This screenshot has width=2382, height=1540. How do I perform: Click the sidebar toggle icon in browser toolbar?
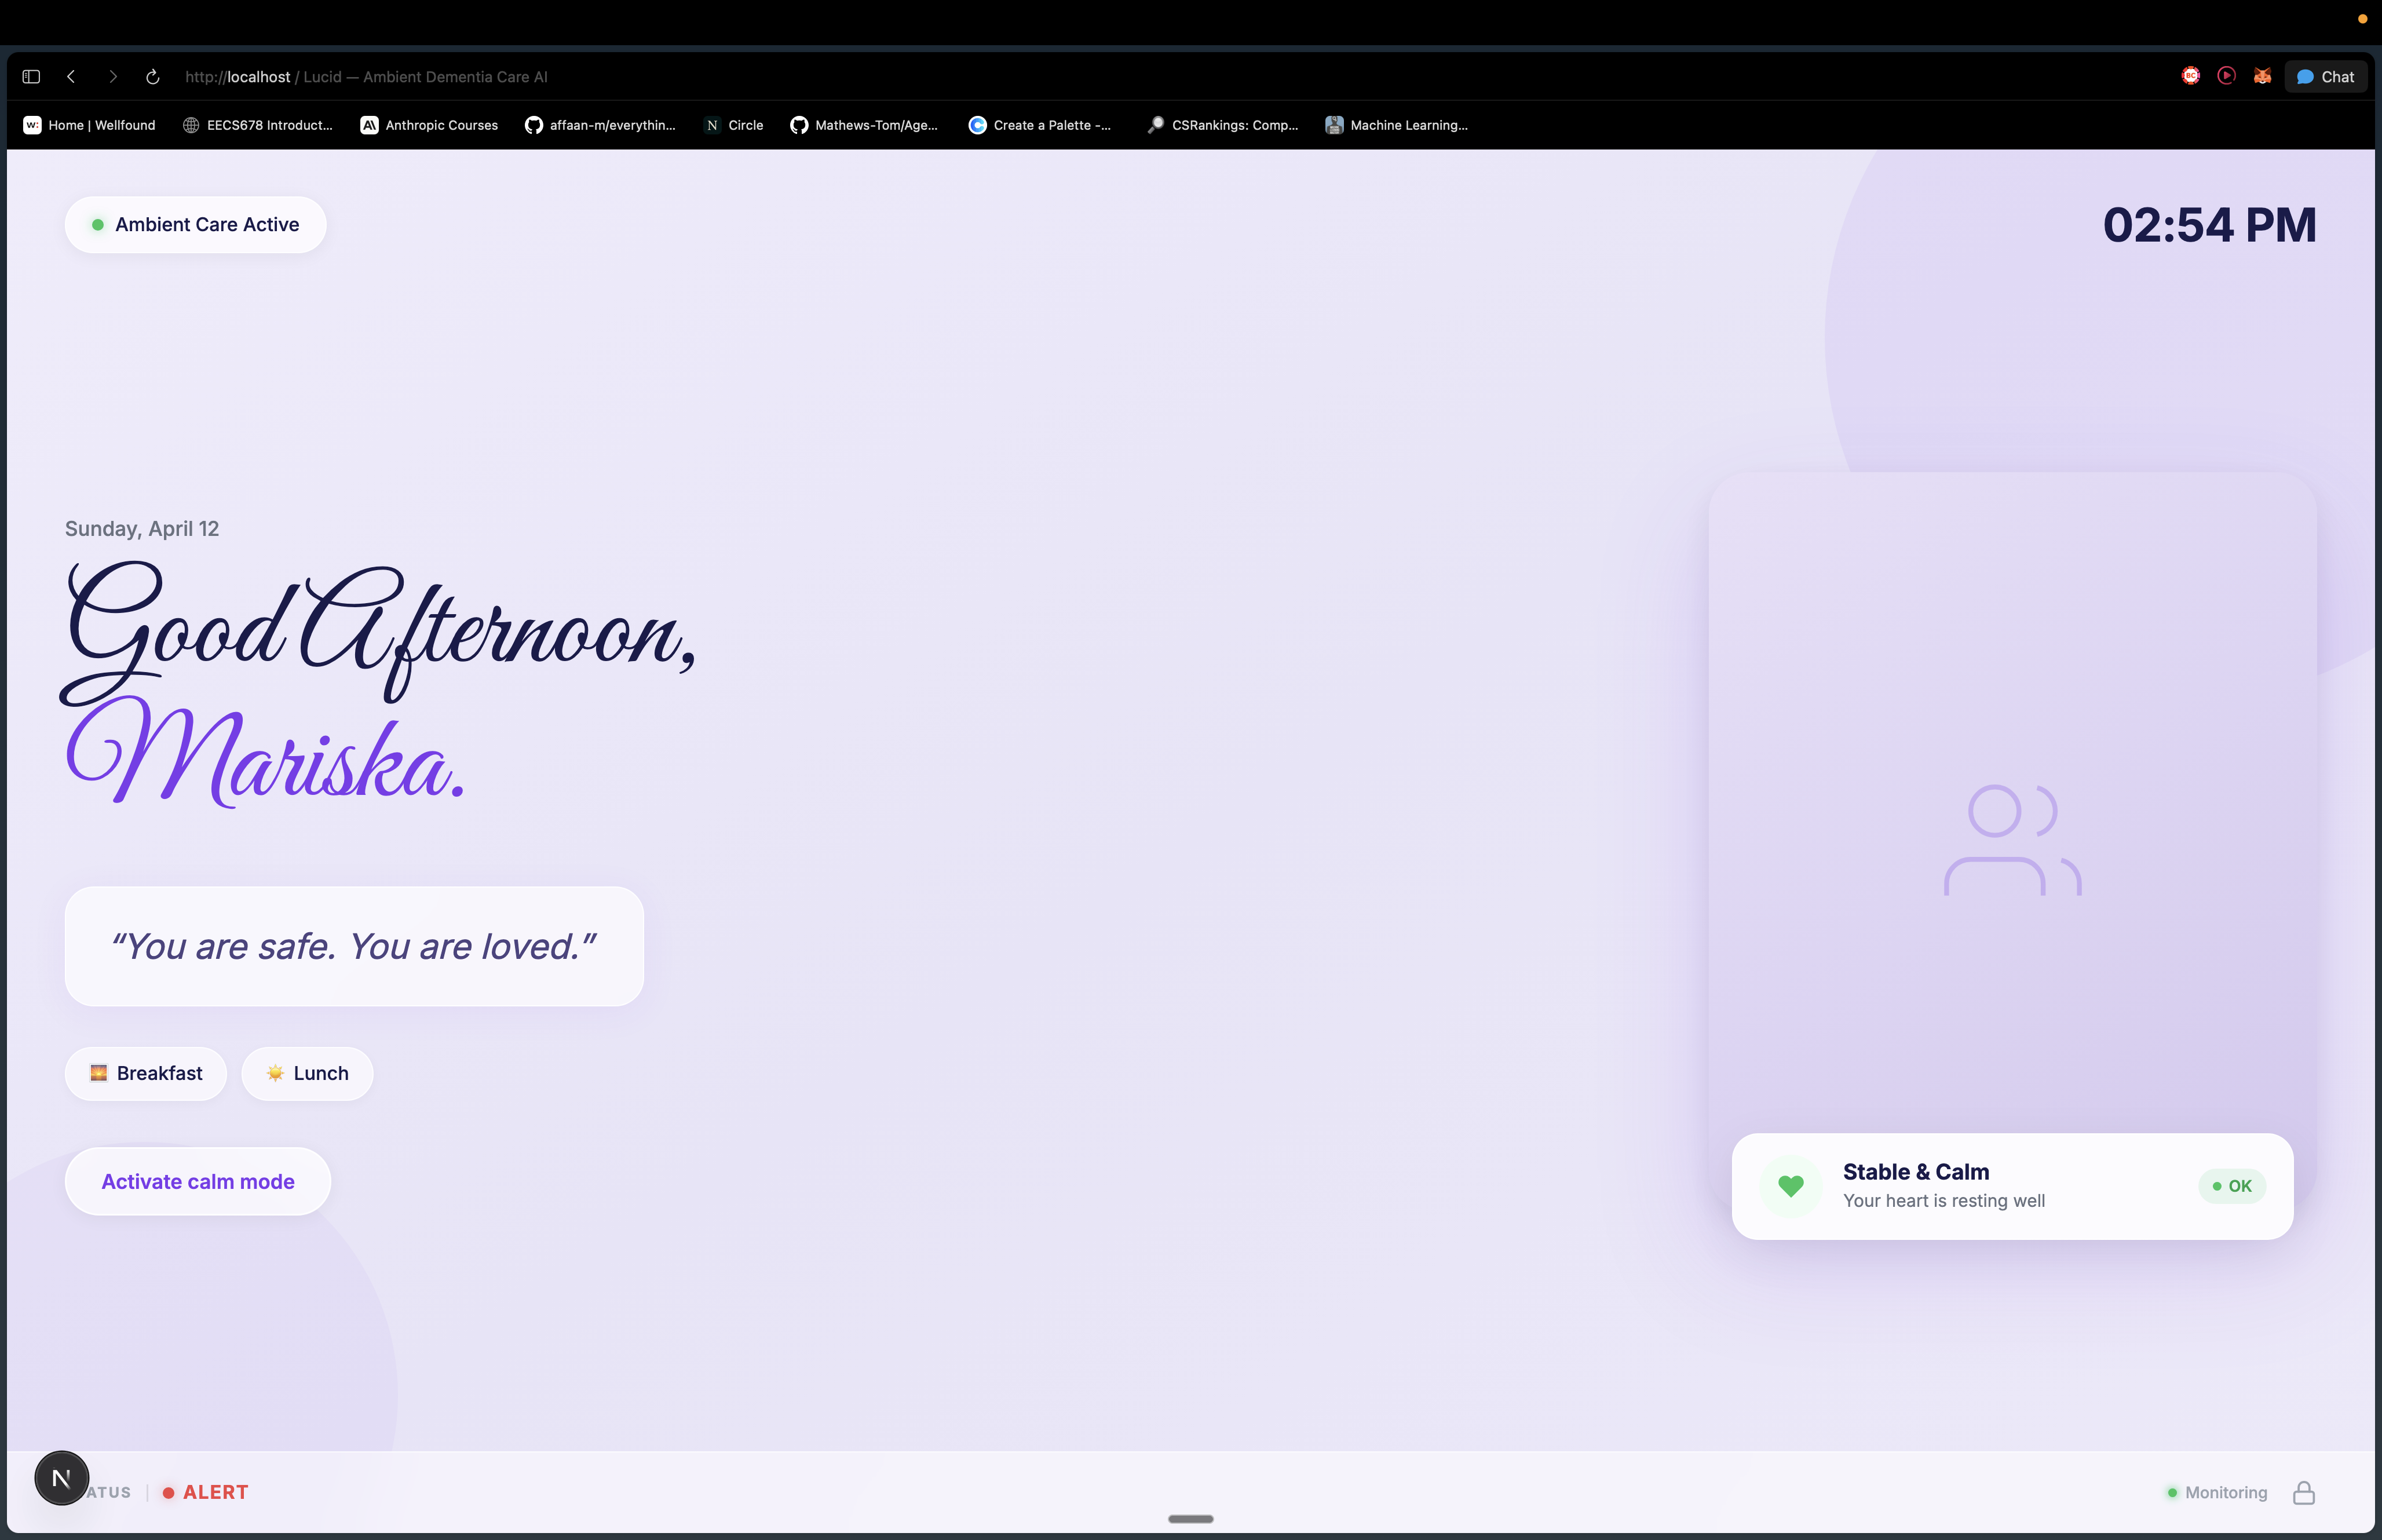[x=31, y=77]
